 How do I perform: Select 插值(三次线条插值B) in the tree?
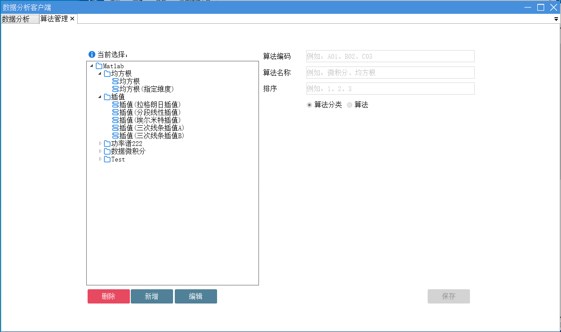point(152,136)
